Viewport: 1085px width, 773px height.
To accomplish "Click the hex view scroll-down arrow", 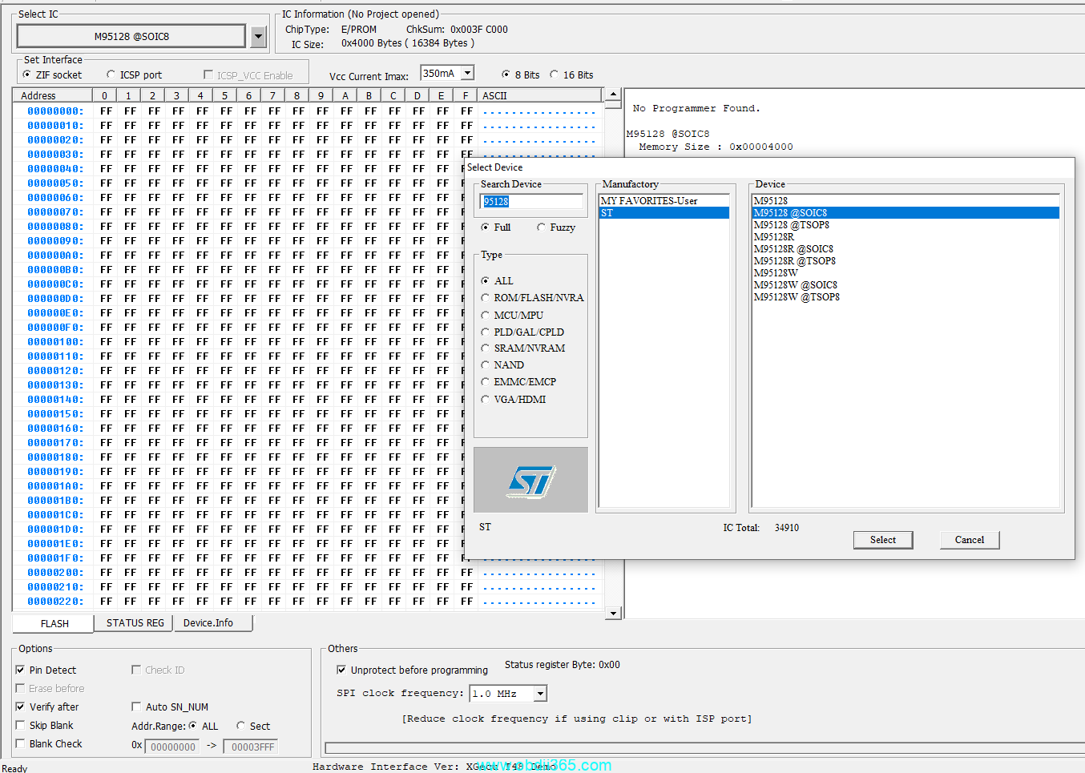I will coord(613,613).
